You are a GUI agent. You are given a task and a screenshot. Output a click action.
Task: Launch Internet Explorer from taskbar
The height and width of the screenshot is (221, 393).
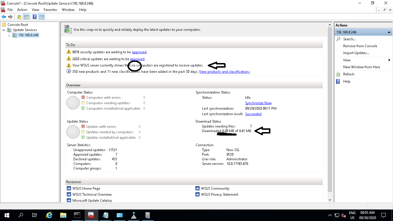coord(49,215)
